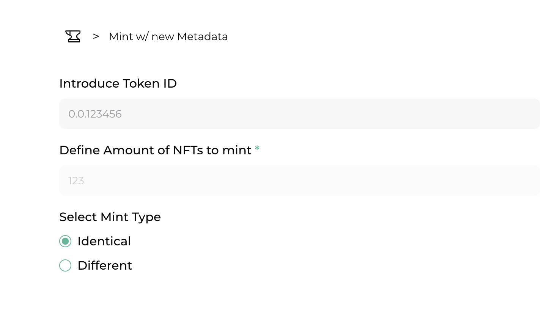Select the Identical radio button
The width and height of the screenshot is (560, 314).
tap(65, 241)
